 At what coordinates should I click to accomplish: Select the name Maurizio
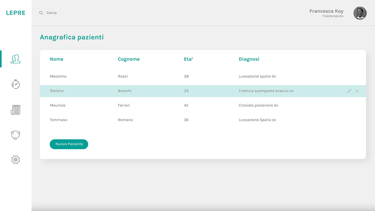click(58, 105)
